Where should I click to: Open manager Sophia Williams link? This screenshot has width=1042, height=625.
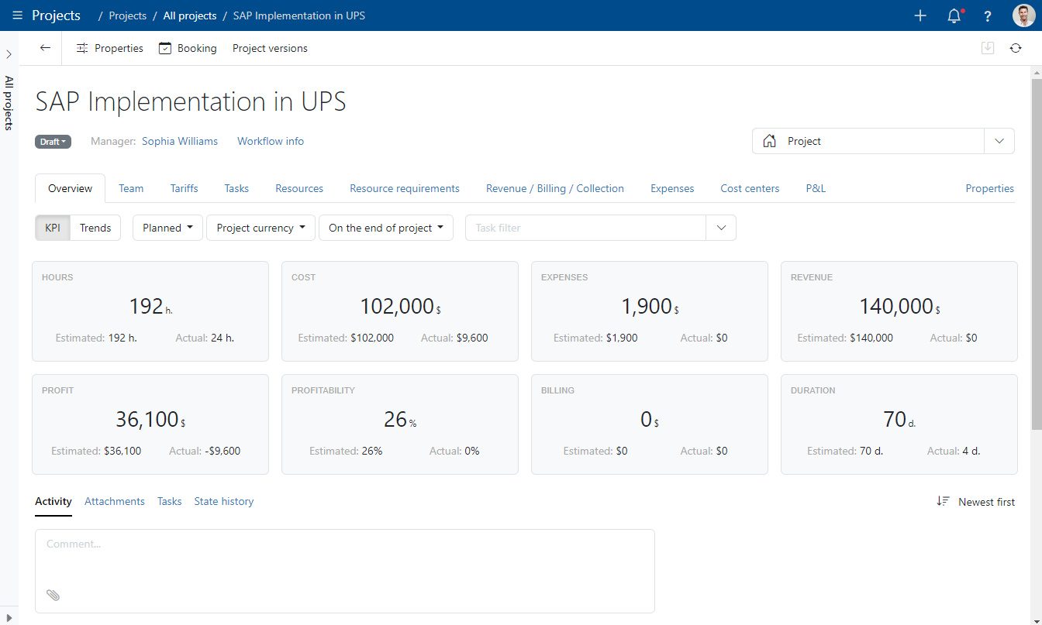point(180,141)
